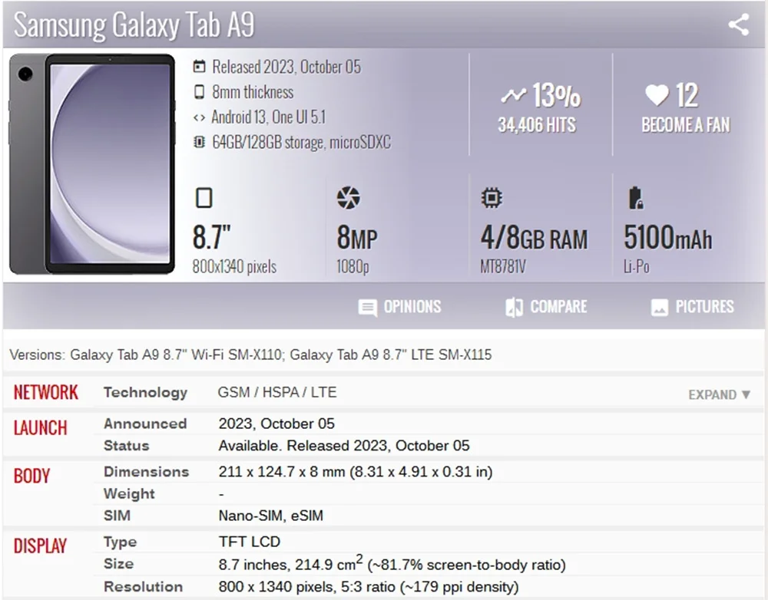
Task: Click the heart icon to become a fan
Action: pos(657,95)
